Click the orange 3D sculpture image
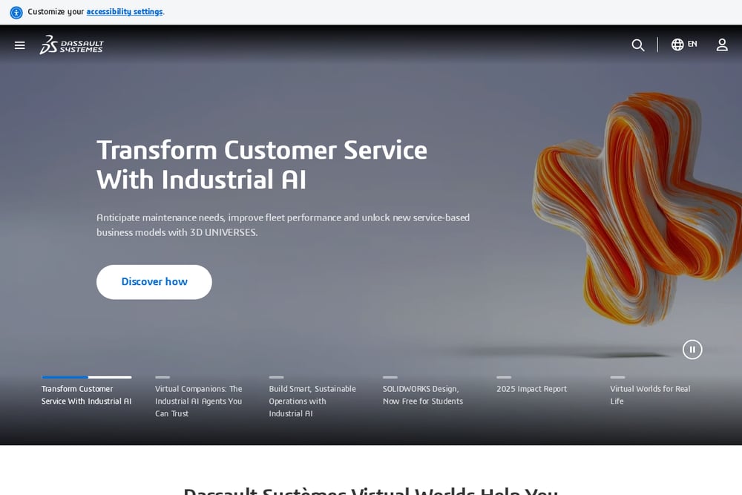Screen dimensions: 742x495 pyautogui.click(x=637, y=209)
